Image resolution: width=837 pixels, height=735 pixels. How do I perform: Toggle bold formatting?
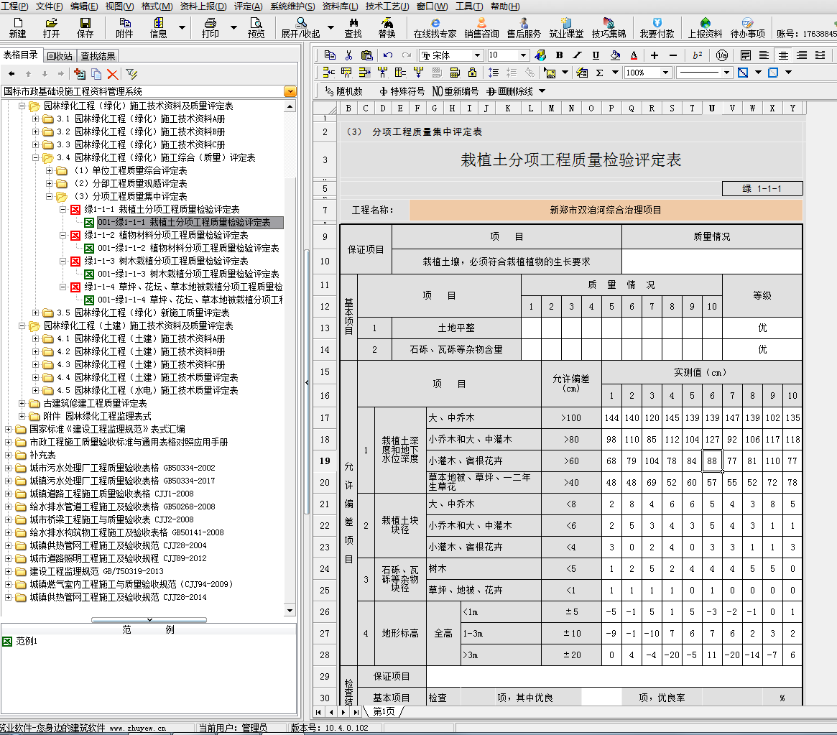[x=559, y=55]
